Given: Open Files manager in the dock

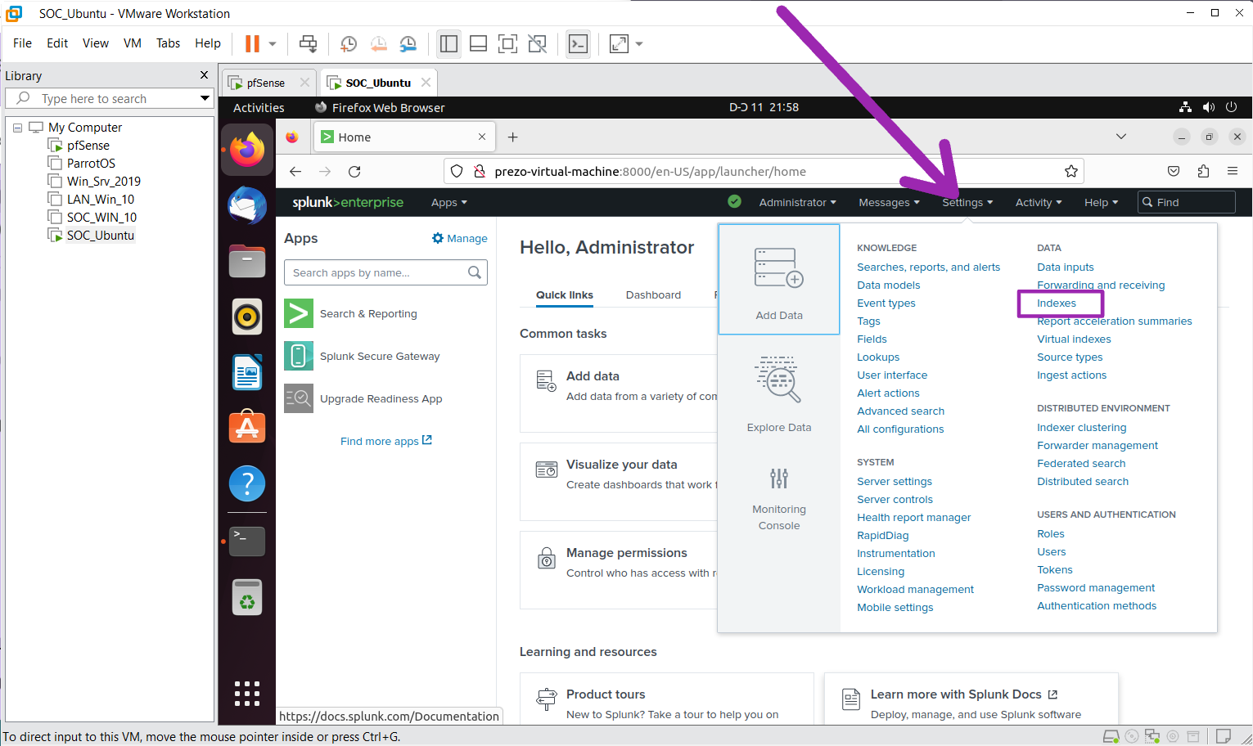Looking at the screenshot, I should (x=247, y=262).
